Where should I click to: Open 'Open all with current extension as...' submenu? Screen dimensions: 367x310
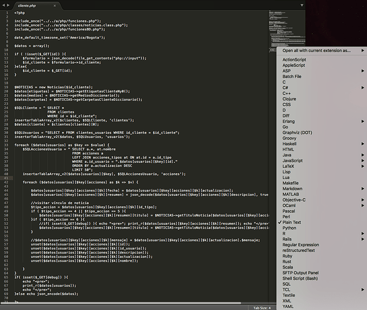coord(322,51)
